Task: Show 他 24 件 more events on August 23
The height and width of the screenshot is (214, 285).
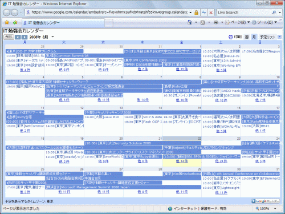Action: point(221,161)
